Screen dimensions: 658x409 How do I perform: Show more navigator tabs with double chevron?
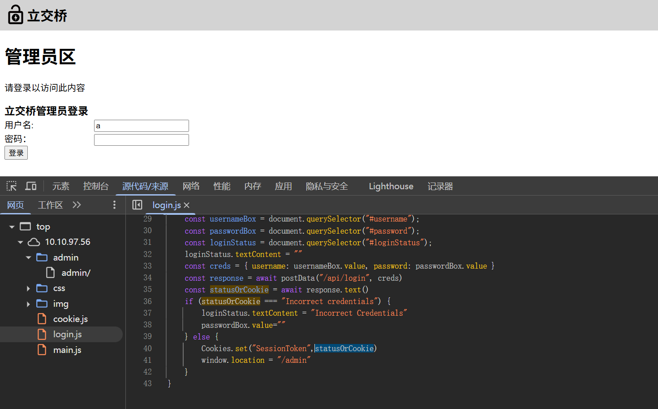click(77, 205)
